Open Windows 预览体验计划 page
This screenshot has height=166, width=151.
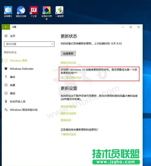pyautogui.click(x=24, y=110)
